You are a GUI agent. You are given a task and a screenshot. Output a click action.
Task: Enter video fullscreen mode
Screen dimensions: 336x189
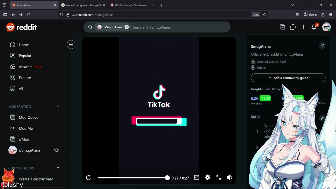[219, 177]
